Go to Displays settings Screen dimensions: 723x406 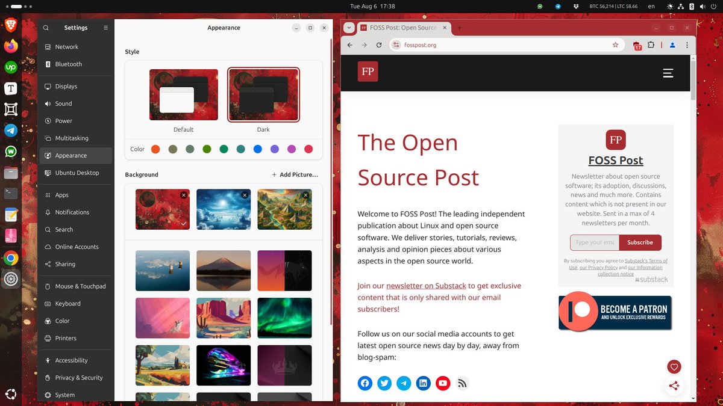(76, 87)
